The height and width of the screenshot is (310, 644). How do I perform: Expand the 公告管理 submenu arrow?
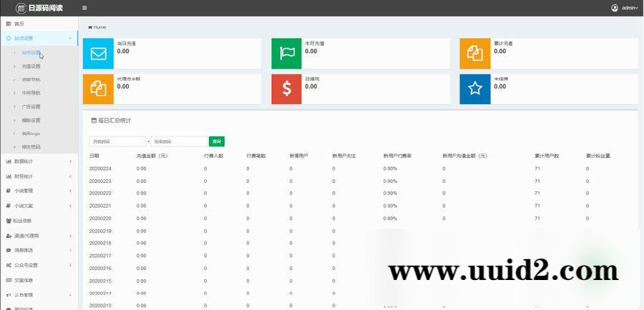(70, 295)
